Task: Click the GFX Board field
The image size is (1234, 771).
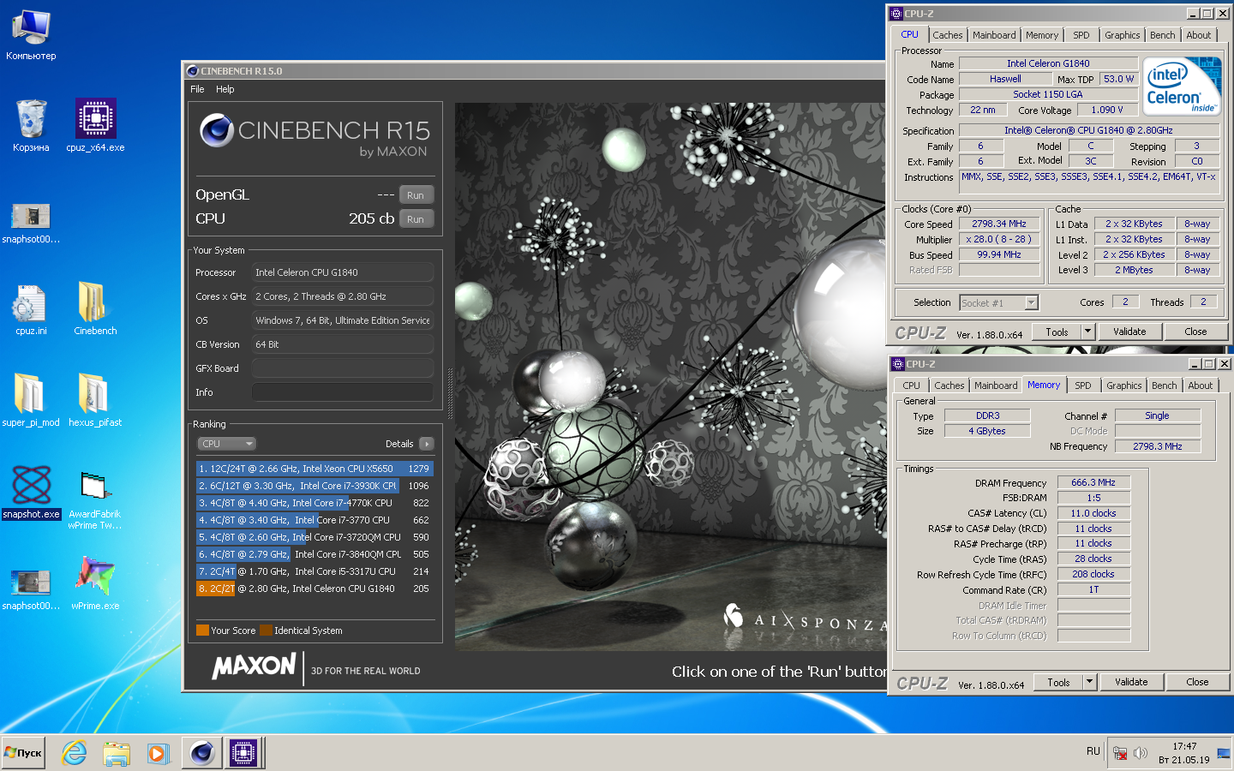Action: 343,368
